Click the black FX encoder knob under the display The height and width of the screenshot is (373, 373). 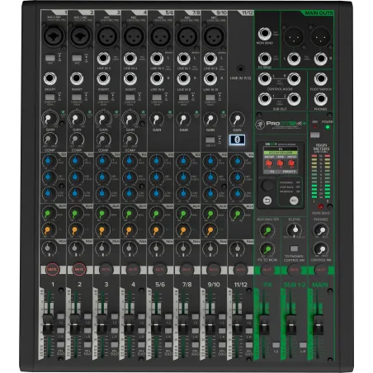pos(267,186)
